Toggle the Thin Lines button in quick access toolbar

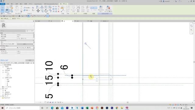28,16
